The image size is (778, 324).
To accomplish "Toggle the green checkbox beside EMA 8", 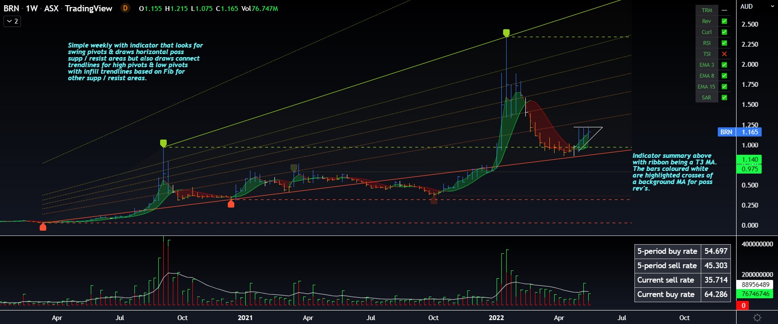I will [x=724, y=76].
